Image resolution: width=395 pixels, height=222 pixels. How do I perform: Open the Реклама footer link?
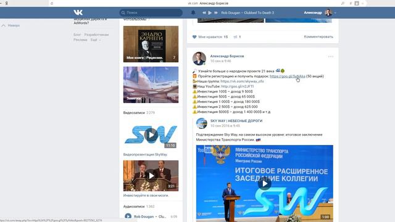click(x=80, y=39)
